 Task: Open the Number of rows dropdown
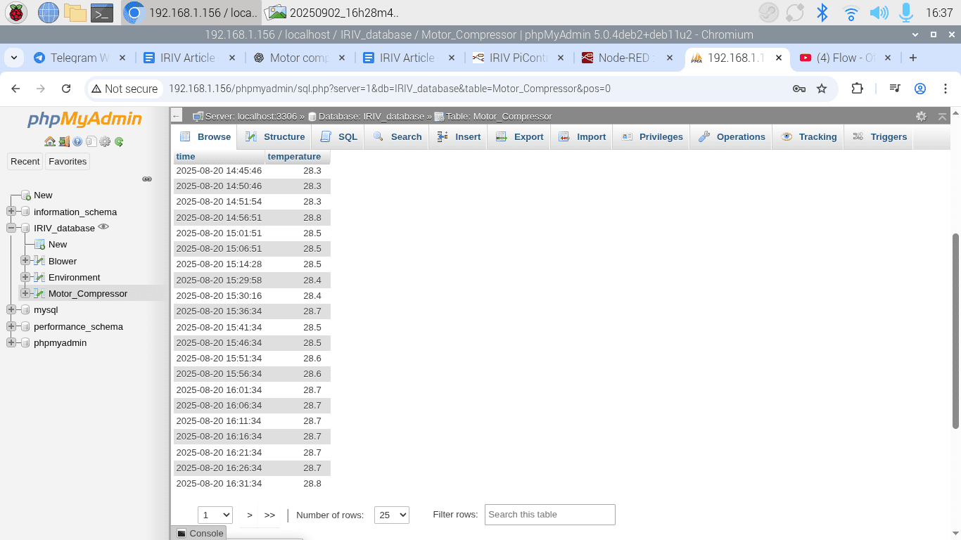pos(391,515)
